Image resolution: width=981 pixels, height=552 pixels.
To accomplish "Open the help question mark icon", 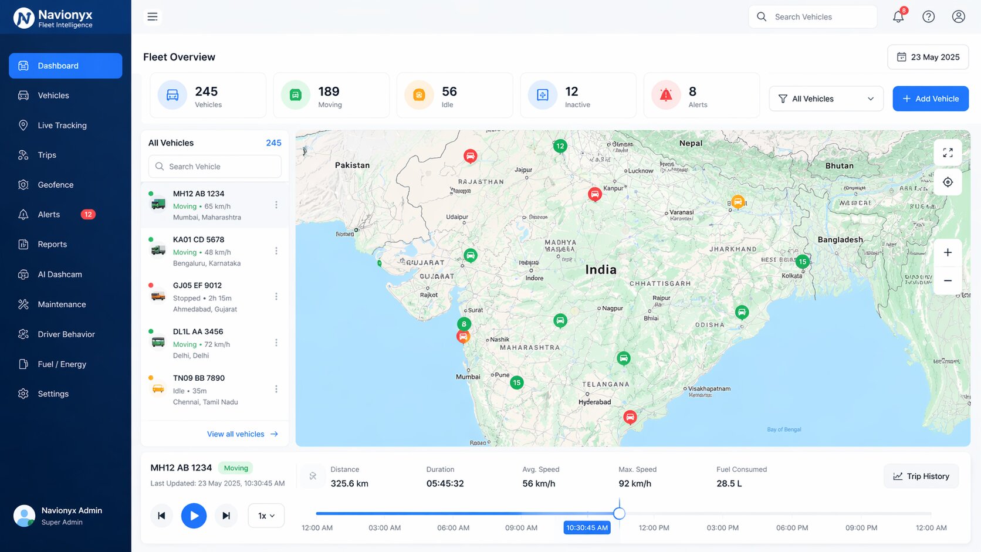I will (928, 16).
